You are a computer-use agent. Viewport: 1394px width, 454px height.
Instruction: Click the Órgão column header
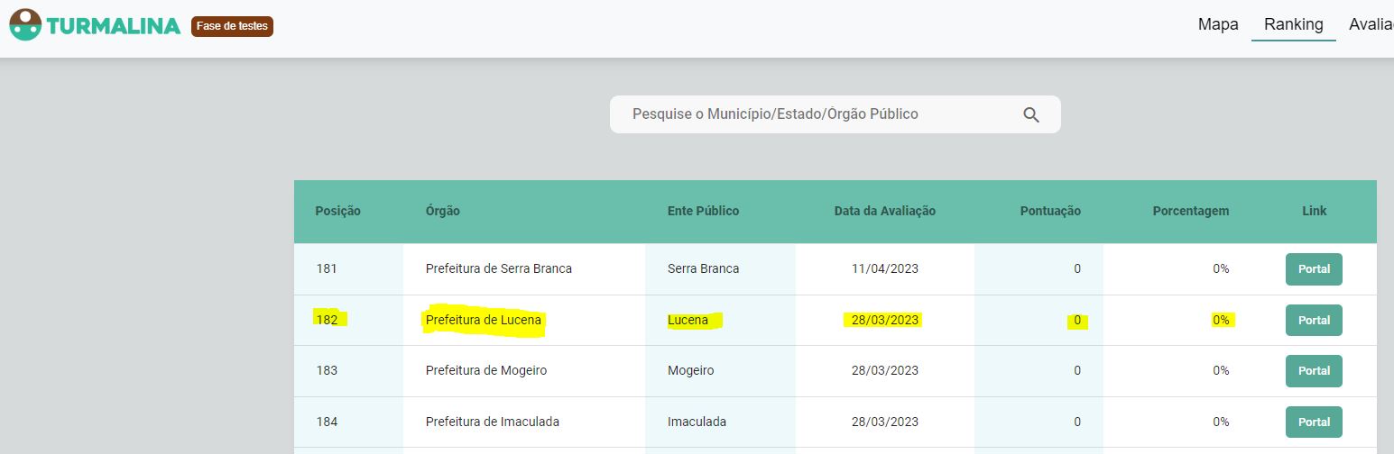coord(443,211)
